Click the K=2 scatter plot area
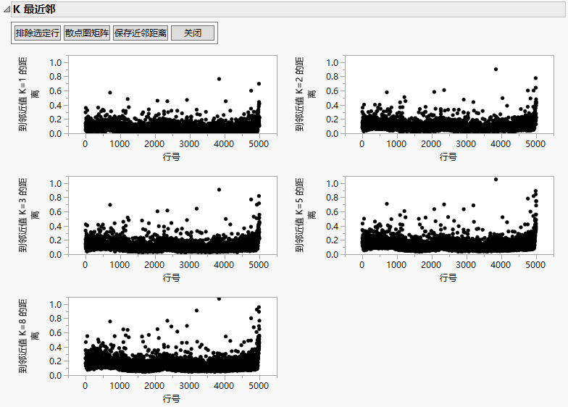The height and width of the screenshot is (407, 568). pos(449,94)
